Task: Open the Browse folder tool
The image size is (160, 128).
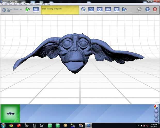Action: (36, 9)
